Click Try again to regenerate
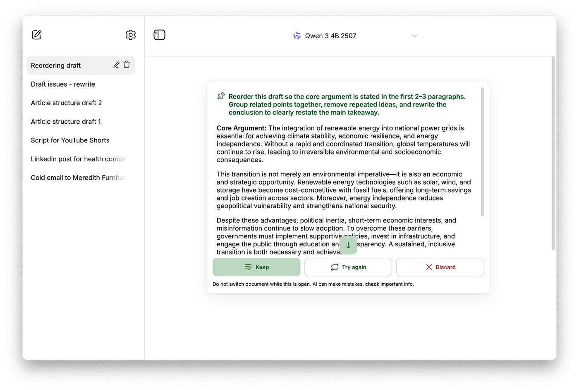This screenshot has height=390, width=579. click(348, 267)
